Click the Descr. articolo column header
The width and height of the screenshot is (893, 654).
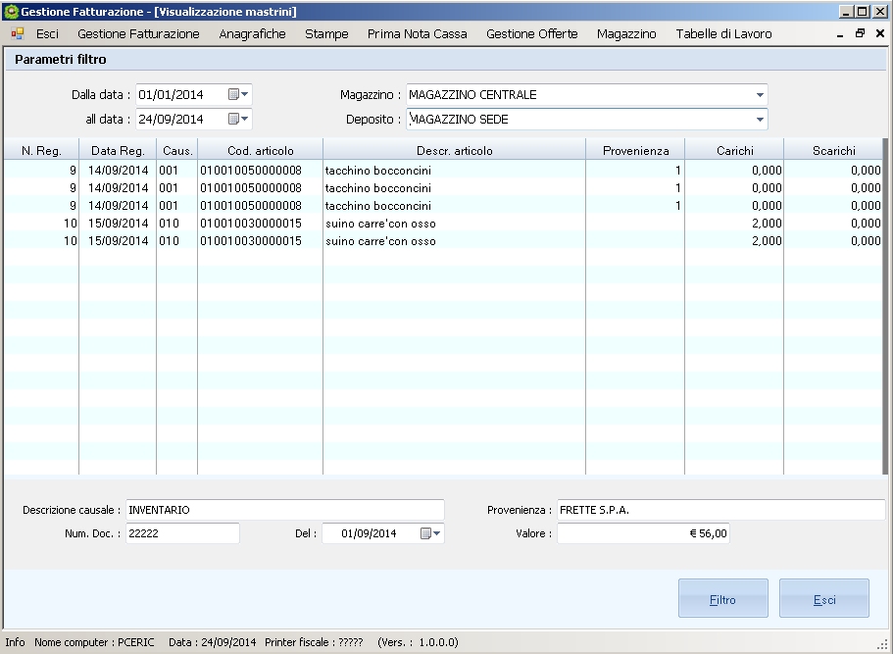coord(455,150)
